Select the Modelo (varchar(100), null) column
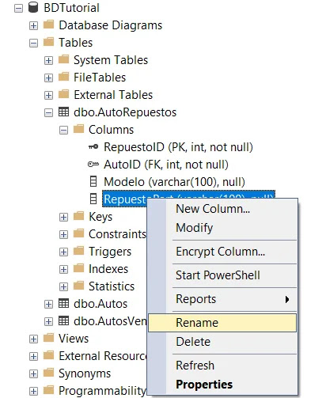326x398 pixels. point(174,182)
